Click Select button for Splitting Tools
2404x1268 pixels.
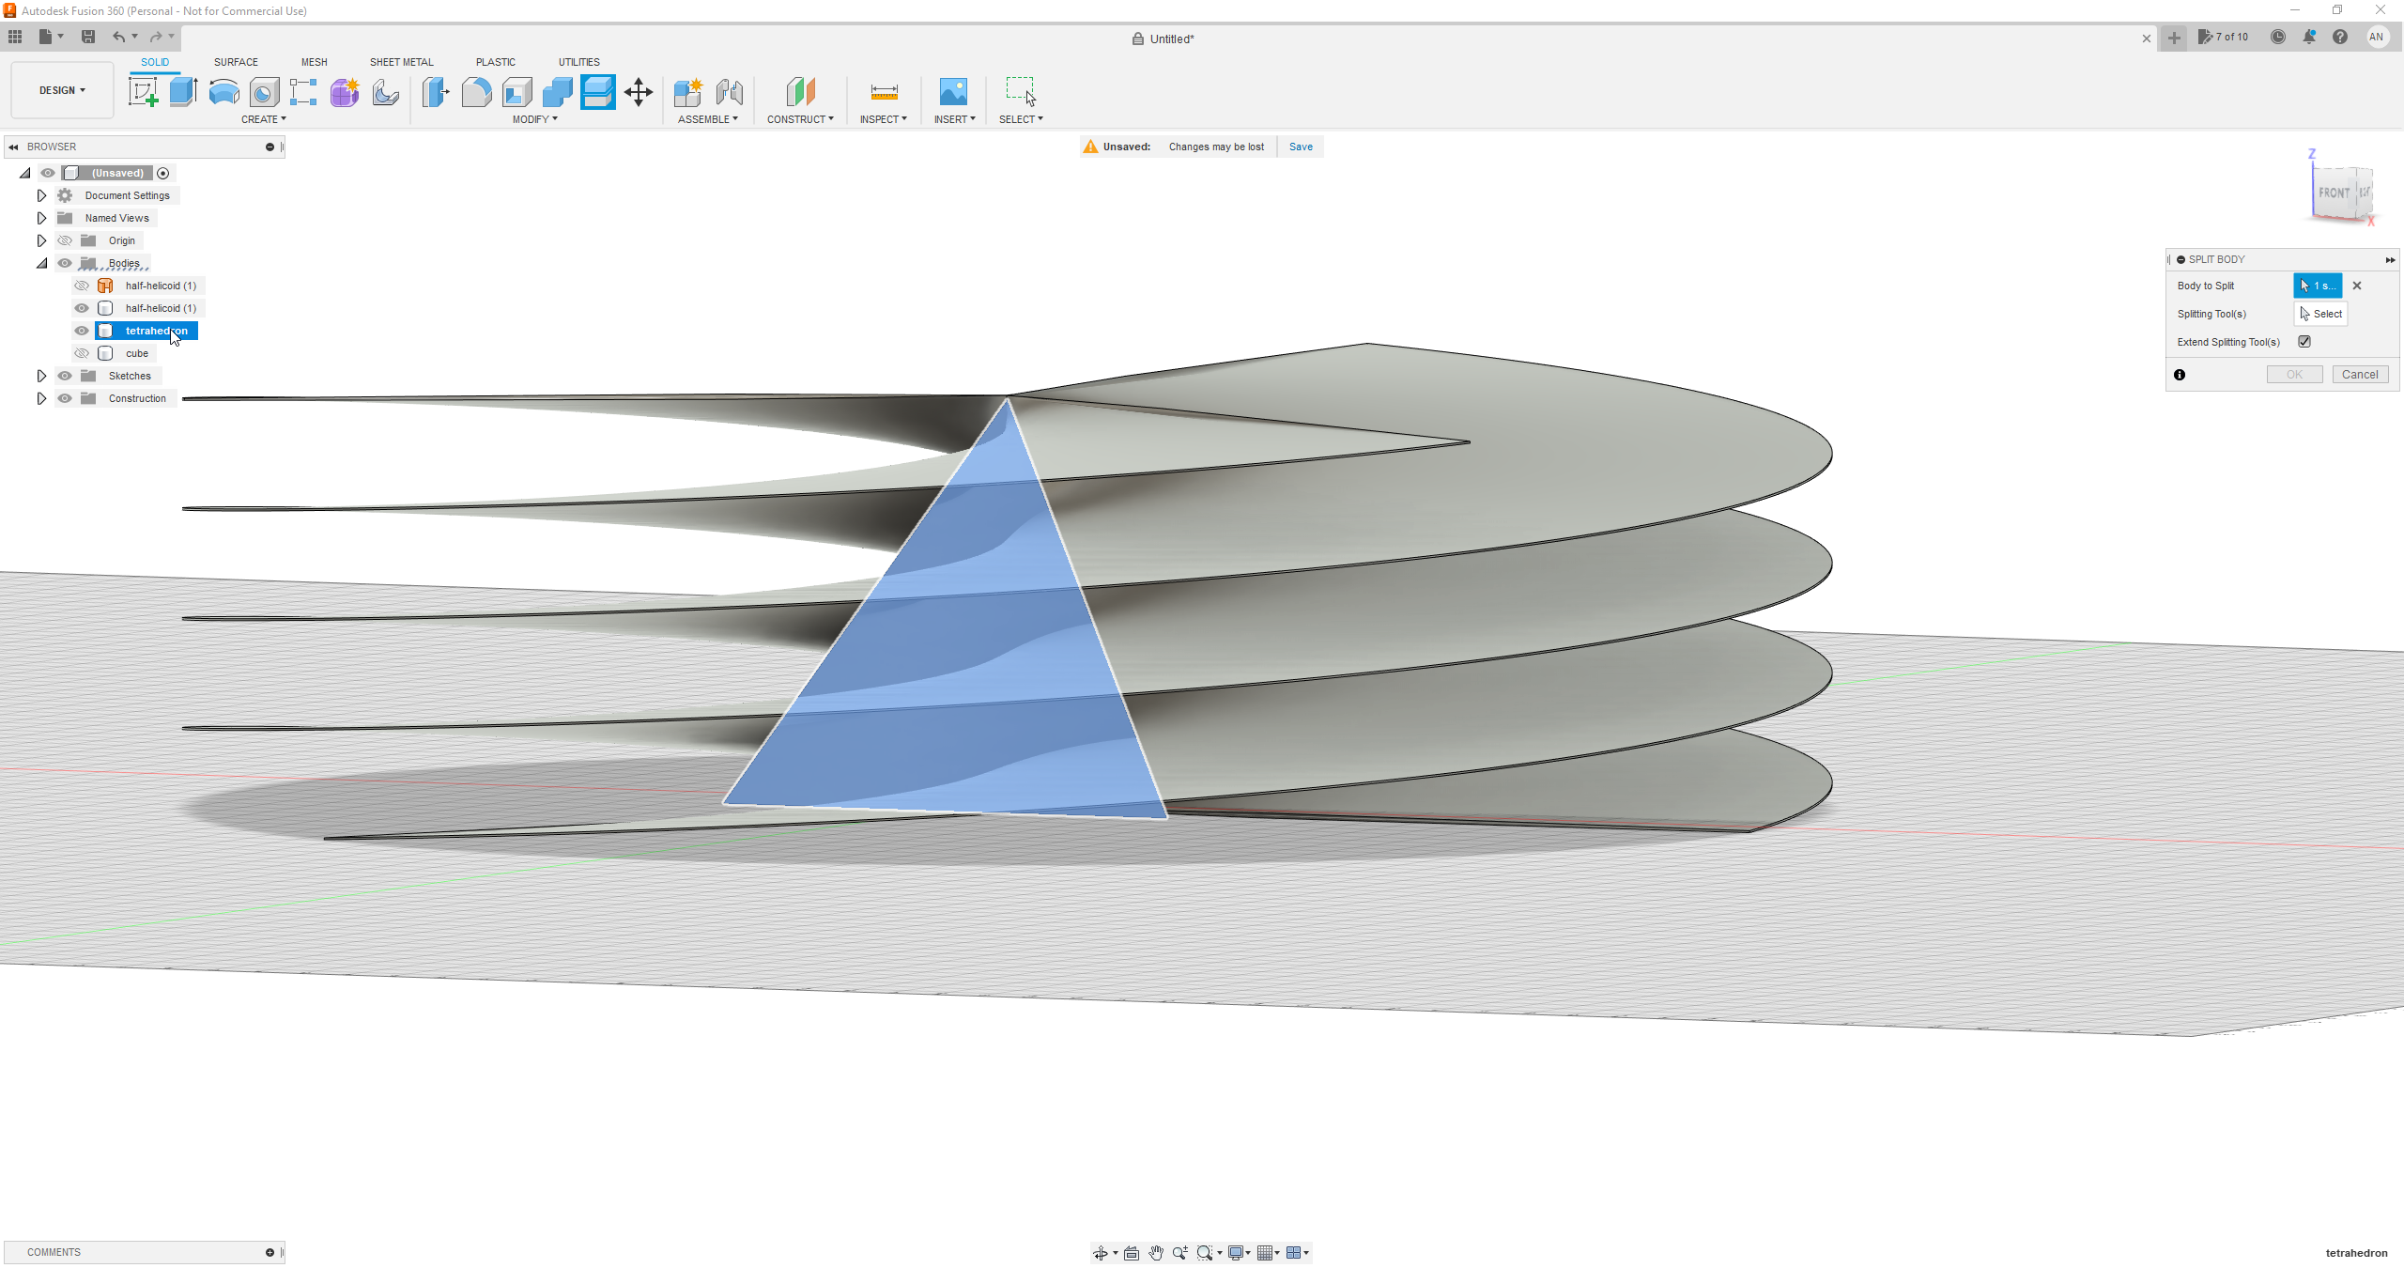tap(2323, 314)
